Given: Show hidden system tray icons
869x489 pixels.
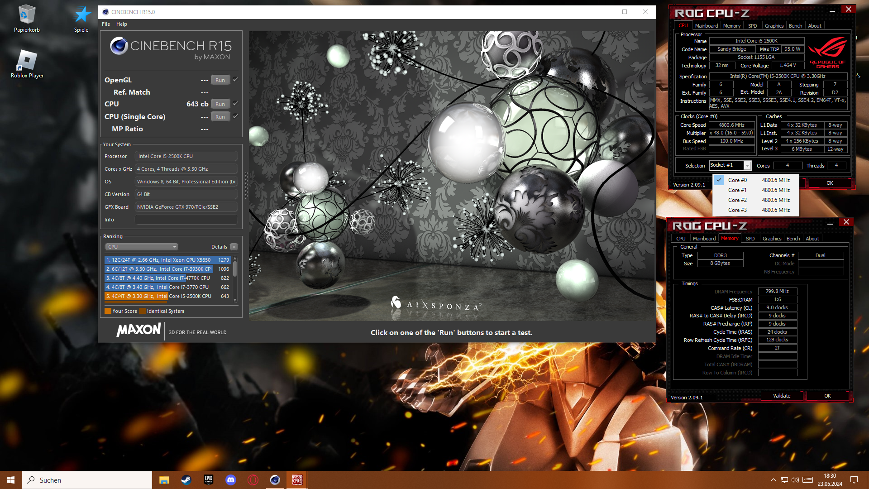Looking at the screenshot, I should tap(773, 480).
